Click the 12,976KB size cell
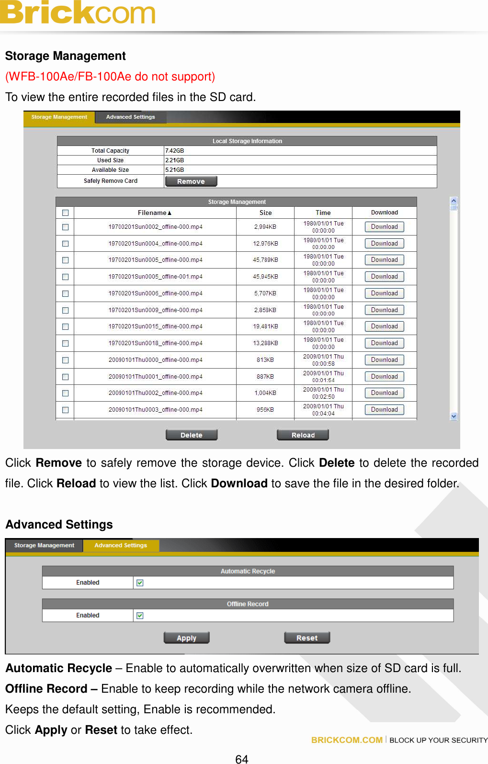The height and width of the screenshot is (764, 488). pos(265,244)
